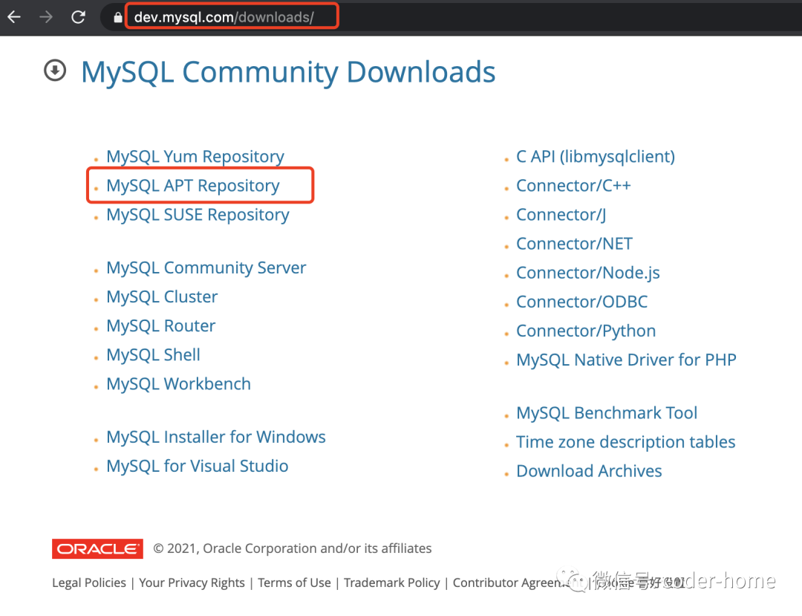Click the browser forward arrow

tap(46, 17)
